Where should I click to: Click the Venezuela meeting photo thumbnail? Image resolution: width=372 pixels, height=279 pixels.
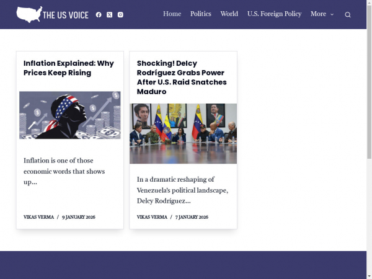pyautogui.click(x=183, y=133)
